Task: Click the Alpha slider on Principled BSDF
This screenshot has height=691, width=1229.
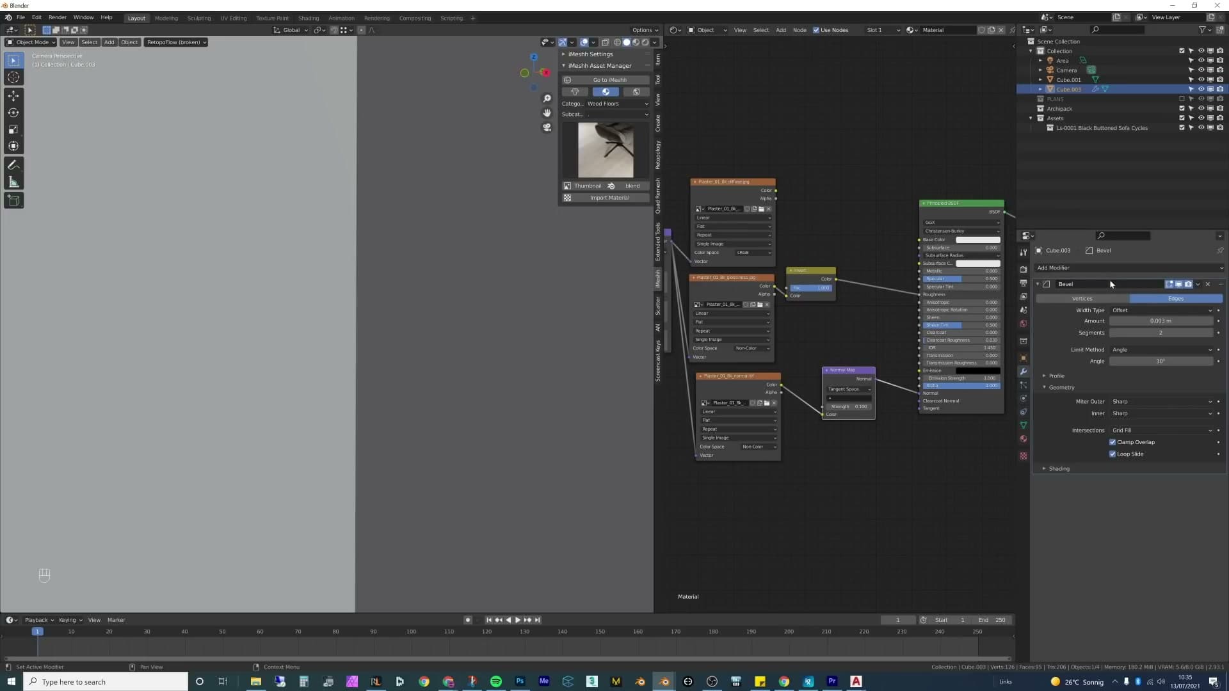Action: click(x=961, y=386)
